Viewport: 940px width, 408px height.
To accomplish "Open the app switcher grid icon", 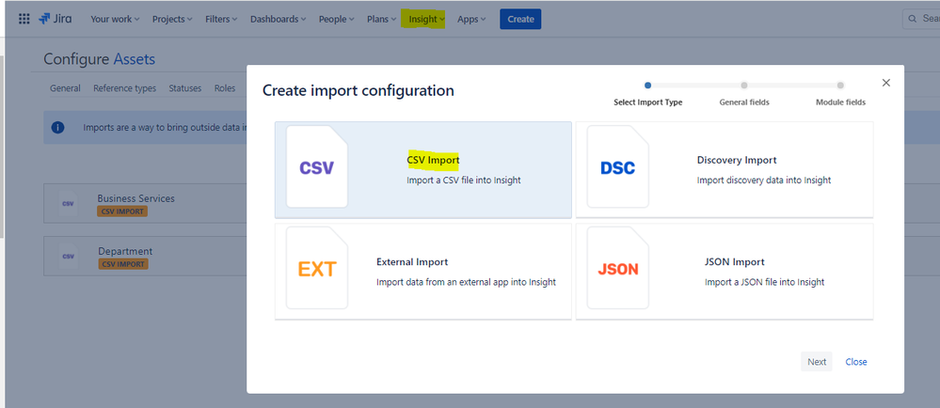I will tap(24, 19).
